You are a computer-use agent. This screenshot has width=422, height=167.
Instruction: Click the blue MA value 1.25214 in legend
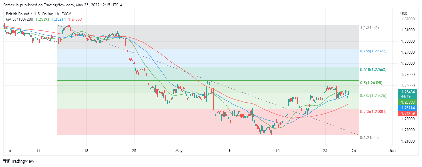(59, 19)
